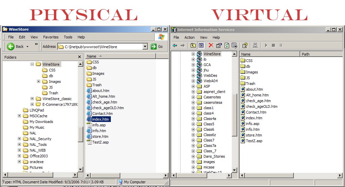Select the Class6z folder in the IIS tree
The image size is (345, 187).
click(x=210, y=135)
